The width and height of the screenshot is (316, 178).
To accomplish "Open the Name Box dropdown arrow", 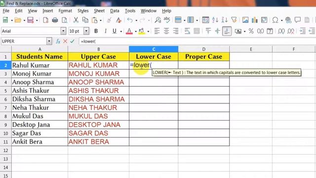I will click(49, 42).
